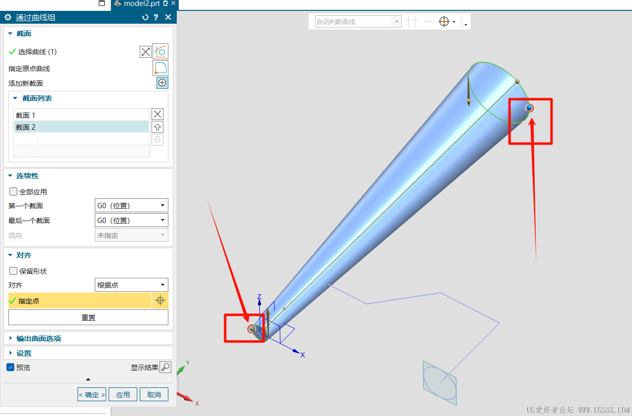Click the 添加新截面 label
This screenshot has height=416, width=632.
point(26,83)
